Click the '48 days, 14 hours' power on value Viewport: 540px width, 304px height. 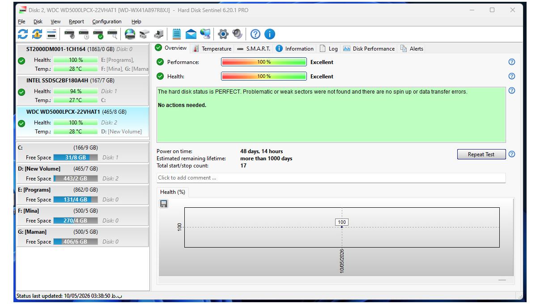pyautogui.click(x=261, y=151)
